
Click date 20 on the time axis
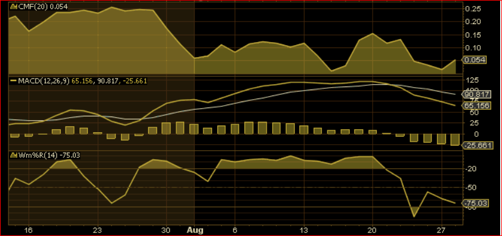pyautogui.click(x=373, y=230)
